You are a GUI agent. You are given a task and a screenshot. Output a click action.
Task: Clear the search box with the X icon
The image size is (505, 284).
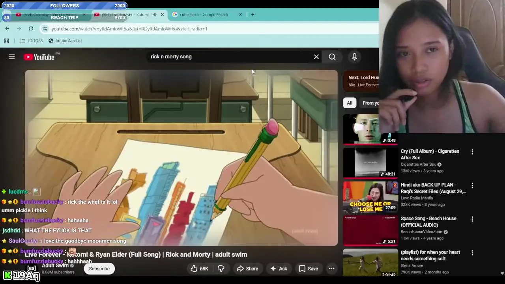(x=316, y=57)
